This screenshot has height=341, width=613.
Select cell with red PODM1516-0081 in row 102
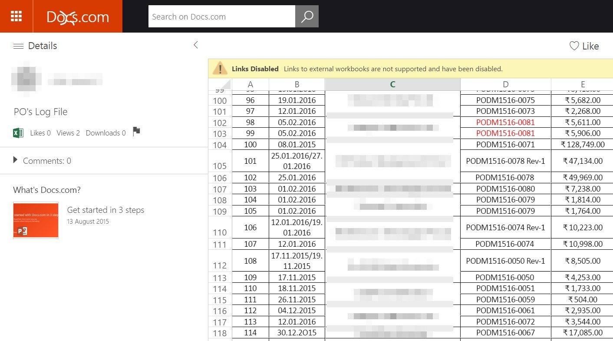pyautogui.click(x=506, y=122)
